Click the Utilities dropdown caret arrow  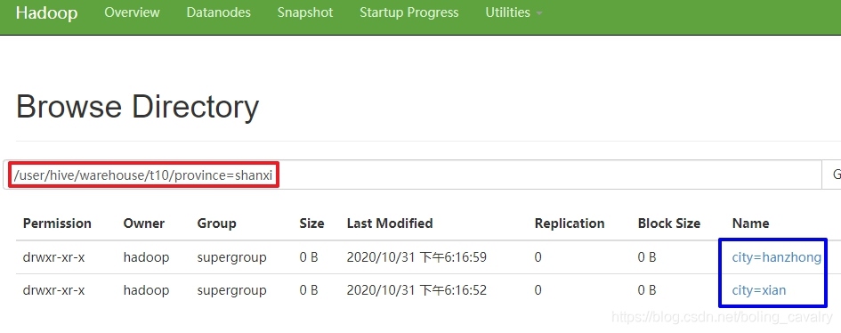539,13
